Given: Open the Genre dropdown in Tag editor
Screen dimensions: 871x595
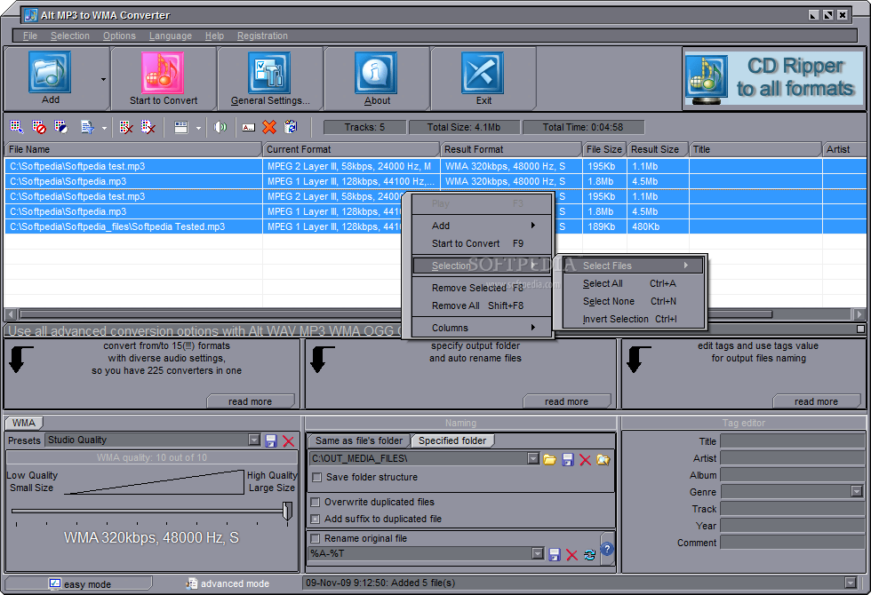Looking at the screenshot, I should (857, 491).
